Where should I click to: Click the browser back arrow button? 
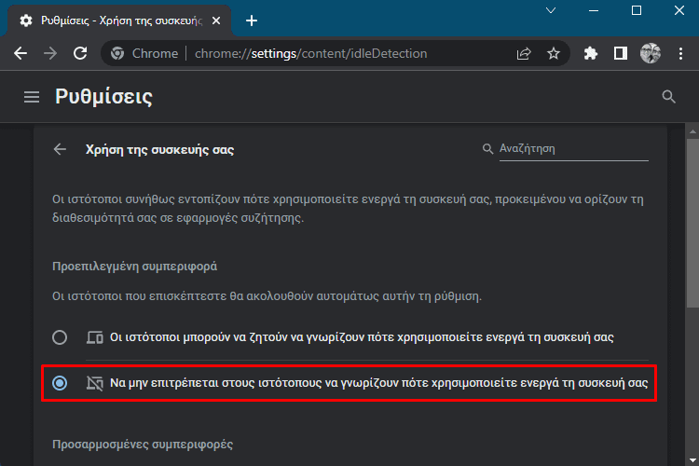pos(21,53)
